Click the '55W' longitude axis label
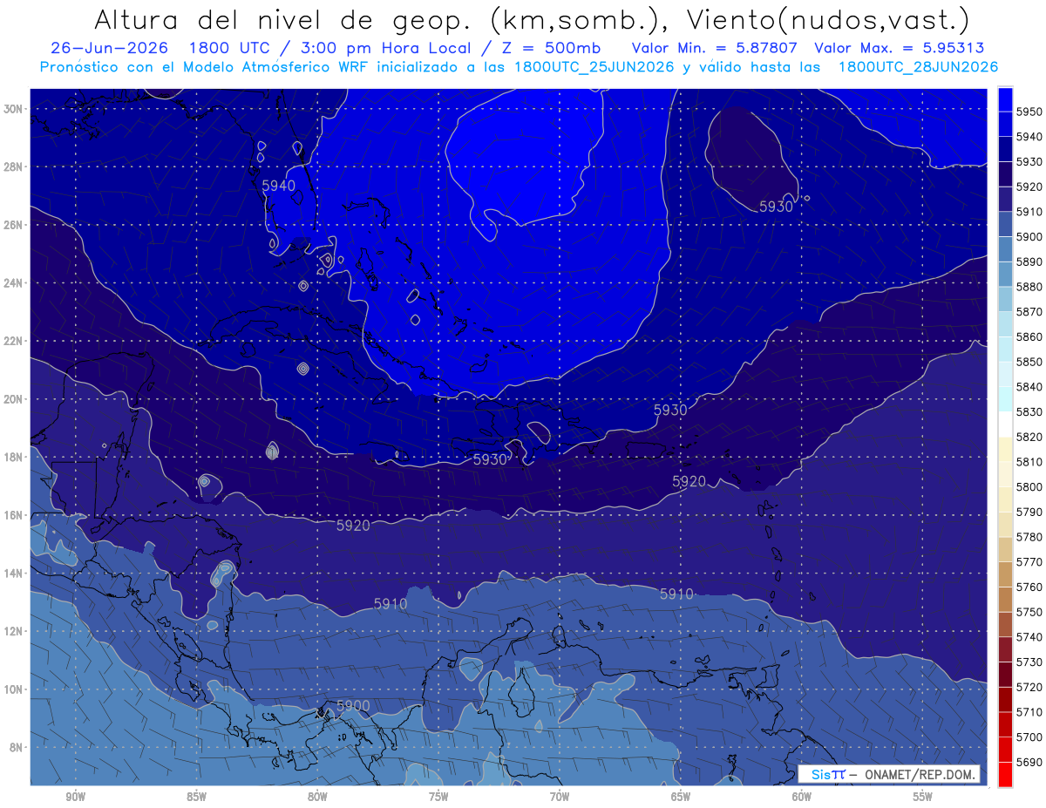This screenshot has width=1046, height=808. (923, 797)
